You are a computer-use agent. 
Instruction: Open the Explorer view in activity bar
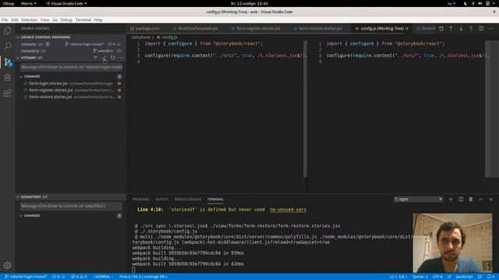coord(7,31)
